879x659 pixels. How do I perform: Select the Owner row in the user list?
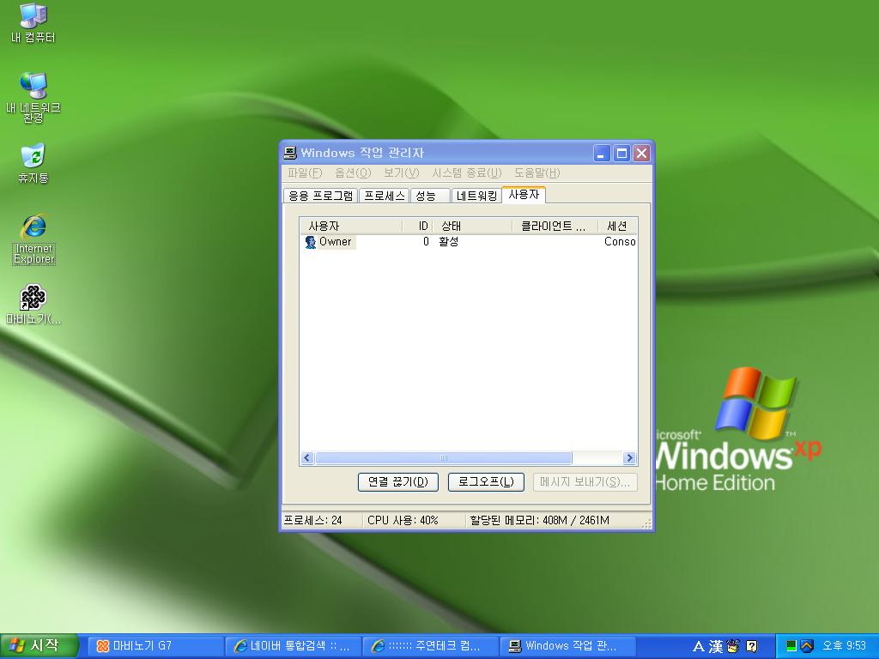pos(468,241)
